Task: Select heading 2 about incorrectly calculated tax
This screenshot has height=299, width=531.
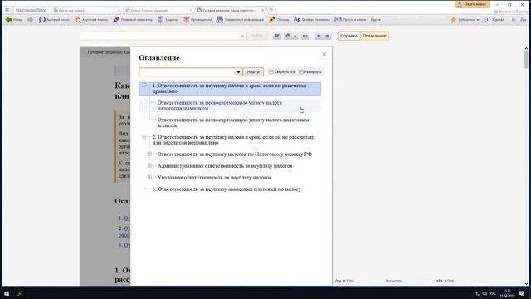Action: [232, 140]
